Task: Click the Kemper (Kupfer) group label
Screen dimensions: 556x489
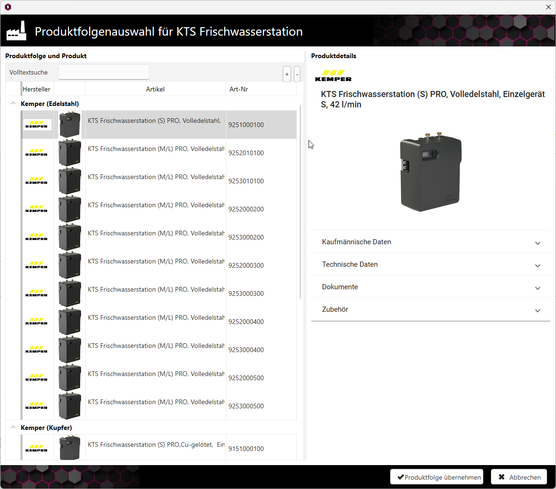Action: coord(46,428)
